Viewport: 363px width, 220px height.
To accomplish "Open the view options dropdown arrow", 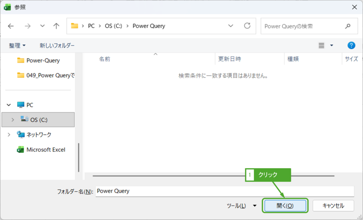I will (x=332, y=45).
